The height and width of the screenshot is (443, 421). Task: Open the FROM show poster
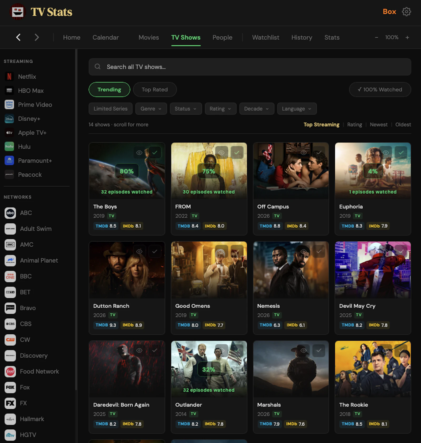(x=209, y=171)
